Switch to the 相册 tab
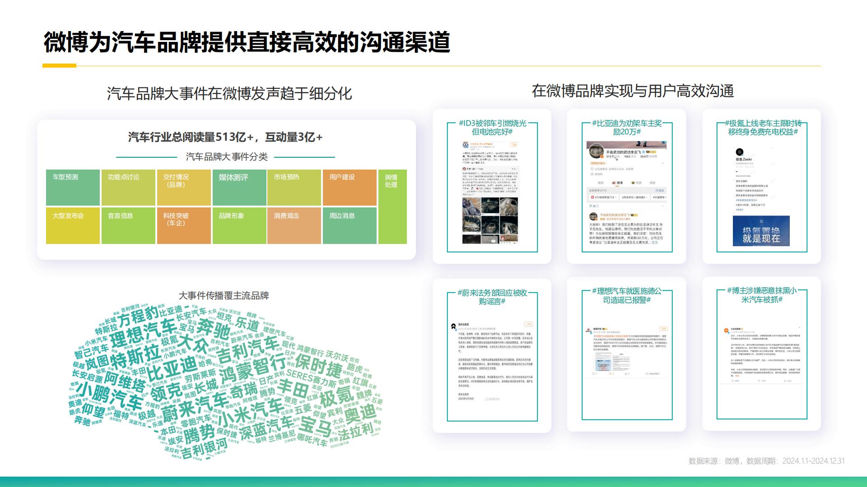Screen dimensions: 867x487 coord(653,182)
